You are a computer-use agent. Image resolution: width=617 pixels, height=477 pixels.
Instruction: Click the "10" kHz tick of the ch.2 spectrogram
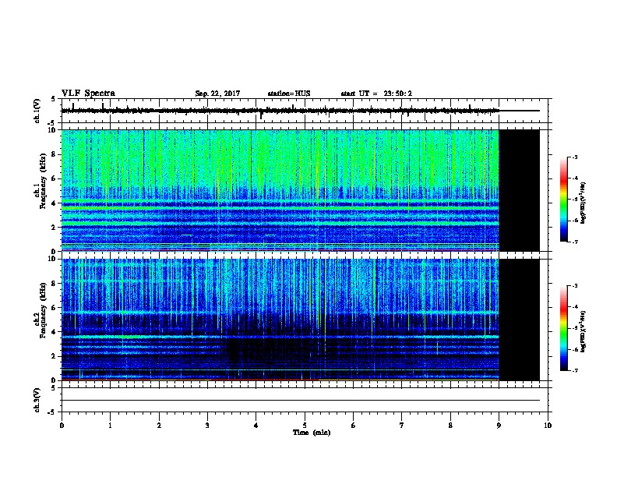53,259
